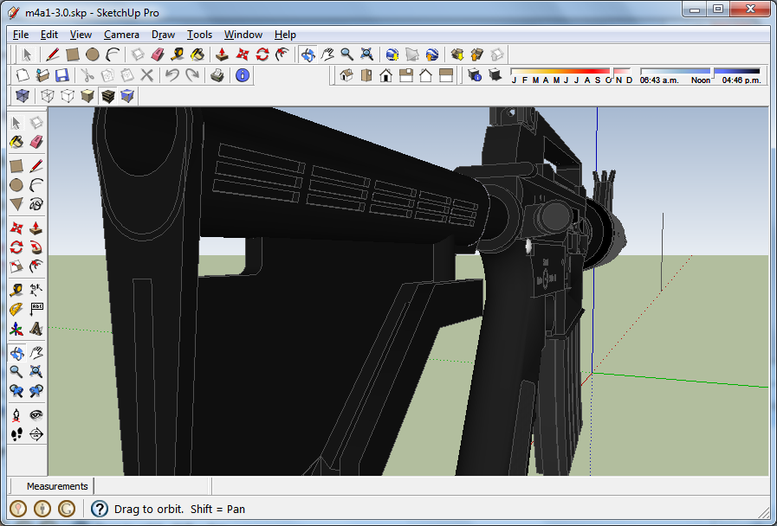Click the Previous view icon in left toolbar
This screenshot has width=777, height=526.
[x=16, y=391]
